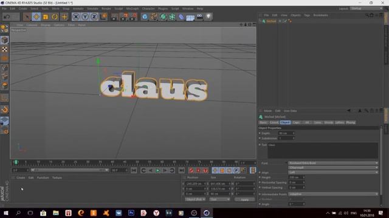The height and width of the screenshot is (218, 389).
Task: Select Texture mode checkerboard icon
Action: (4, 50)
